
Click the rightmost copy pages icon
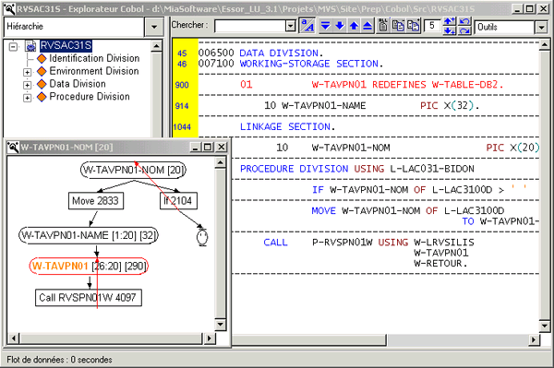coord(413,26)
